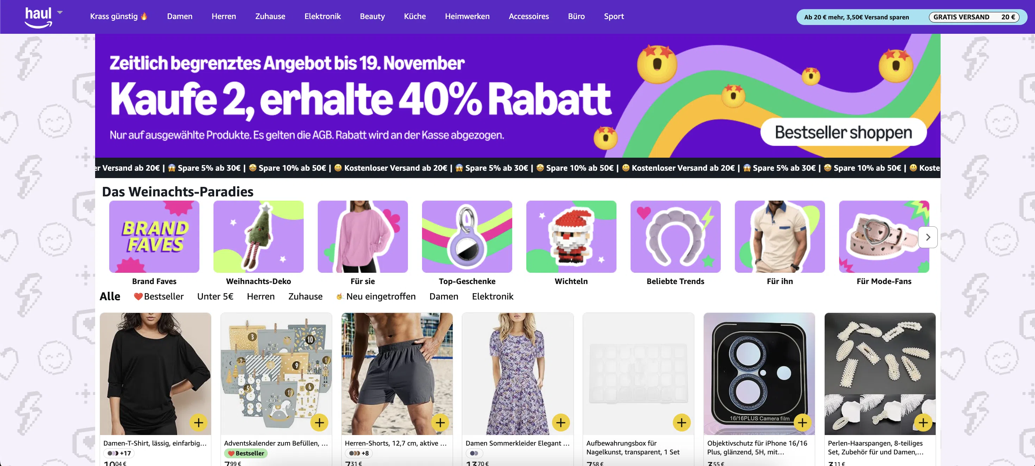
Task: Add the Damen-T-Shirt with plus icon
Action: coord(198,423)
